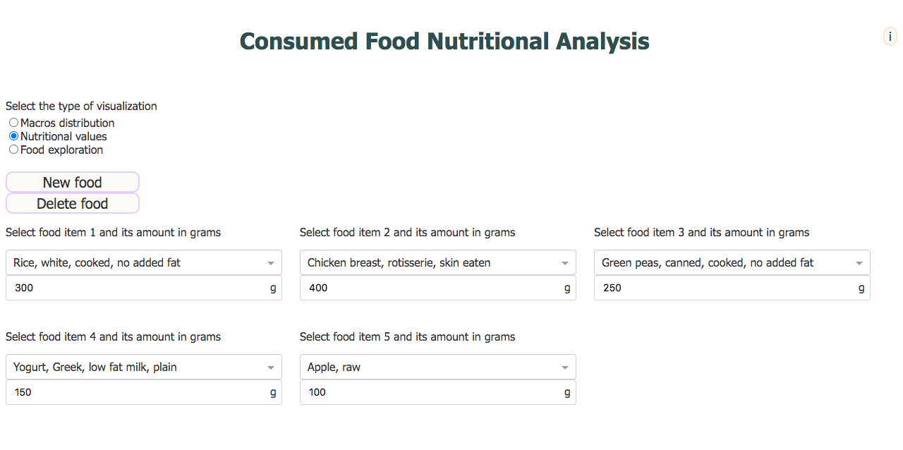Image resolution: width=903 pixels, height=450 pixels.
Task: Choose the Food exploration radio option
Action: (13, 150)
